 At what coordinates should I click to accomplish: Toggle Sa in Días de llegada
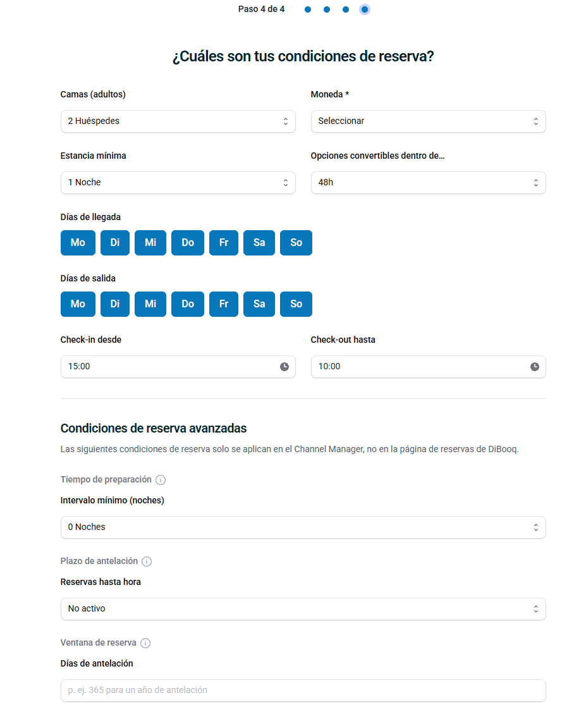[x=259, y=243]
